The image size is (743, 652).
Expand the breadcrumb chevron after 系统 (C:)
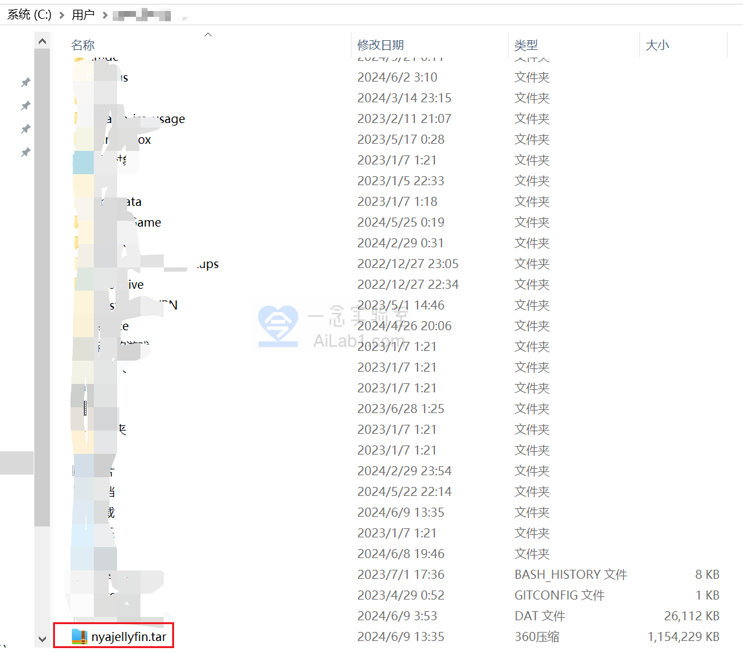point(60,14)
